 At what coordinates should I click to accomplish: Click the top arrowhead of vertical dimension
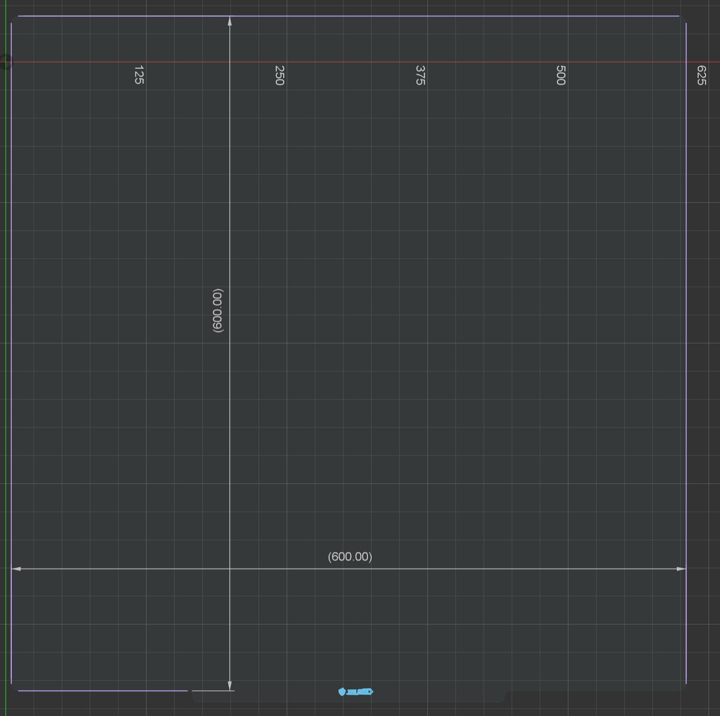coord(230,21)
